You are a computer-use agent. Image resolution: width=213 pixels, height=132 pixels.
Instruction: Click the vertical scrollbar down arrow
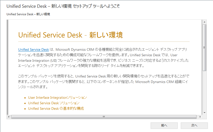(x=205, y=113)
